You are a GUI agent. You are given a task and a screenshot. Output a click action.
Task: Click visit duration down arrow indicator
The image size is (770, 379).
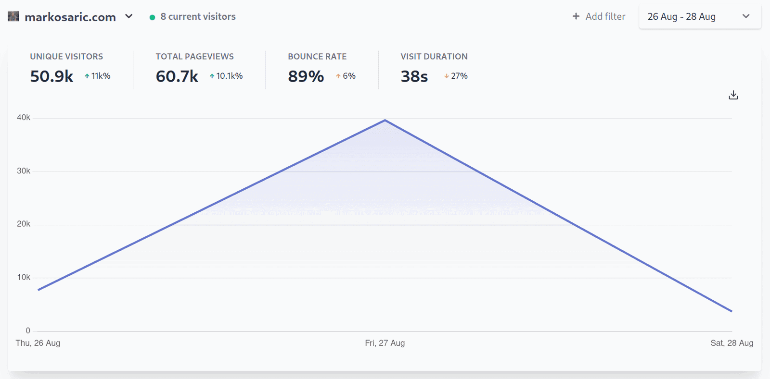tap(446, 76)
